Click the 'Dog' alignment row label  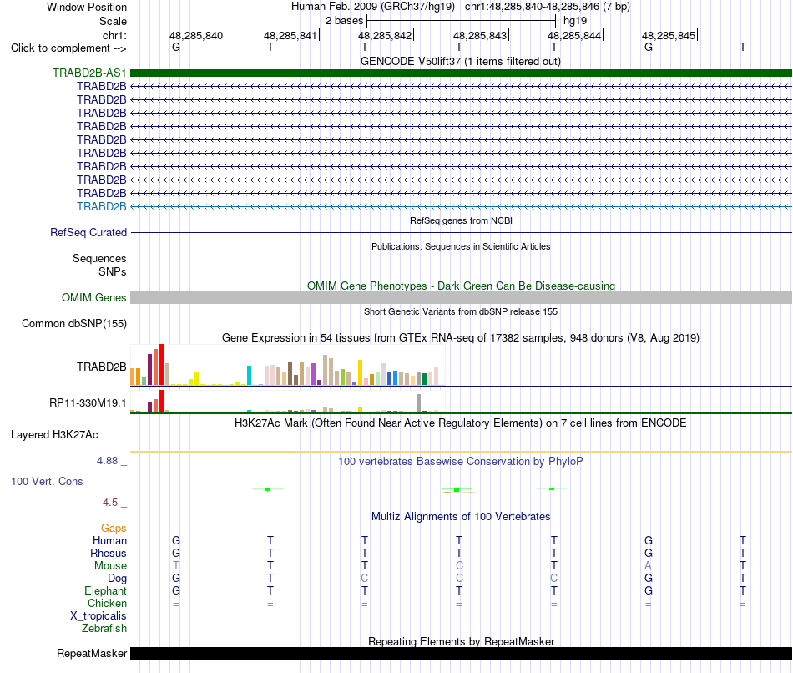pyautogui.click(x=117, y=579)
